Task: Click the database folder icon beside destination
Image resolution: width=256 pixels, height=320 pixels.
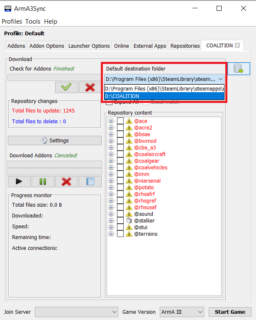Action: 239,69
